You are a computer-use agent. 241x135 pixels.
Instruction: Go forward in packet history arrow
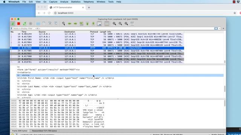tap(75, 24)
